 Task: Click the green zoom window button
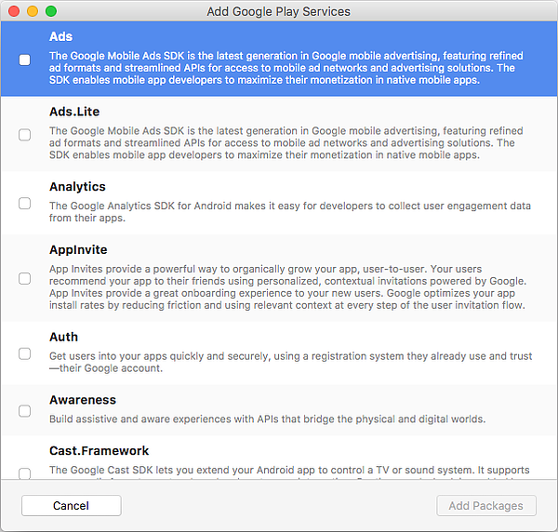51,11
